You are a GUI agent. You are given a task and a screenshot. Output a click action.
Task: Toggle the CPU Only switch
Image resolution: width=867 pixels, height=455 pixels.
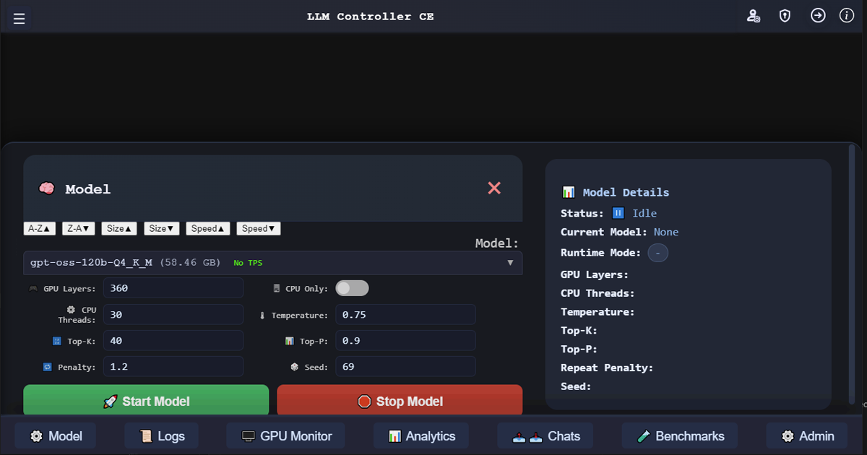click(x=352, y=288)
